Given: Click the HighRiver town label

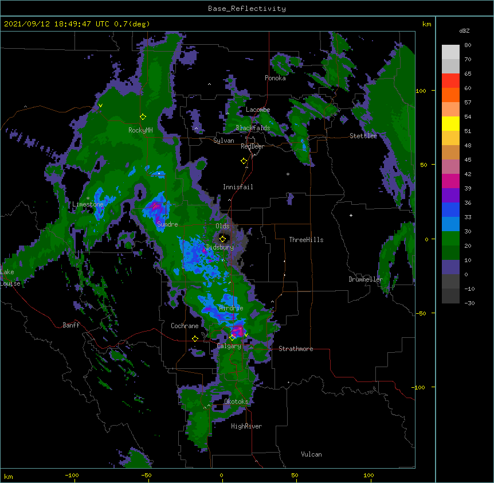Looking at the screenshot, I should pos(246,426).
